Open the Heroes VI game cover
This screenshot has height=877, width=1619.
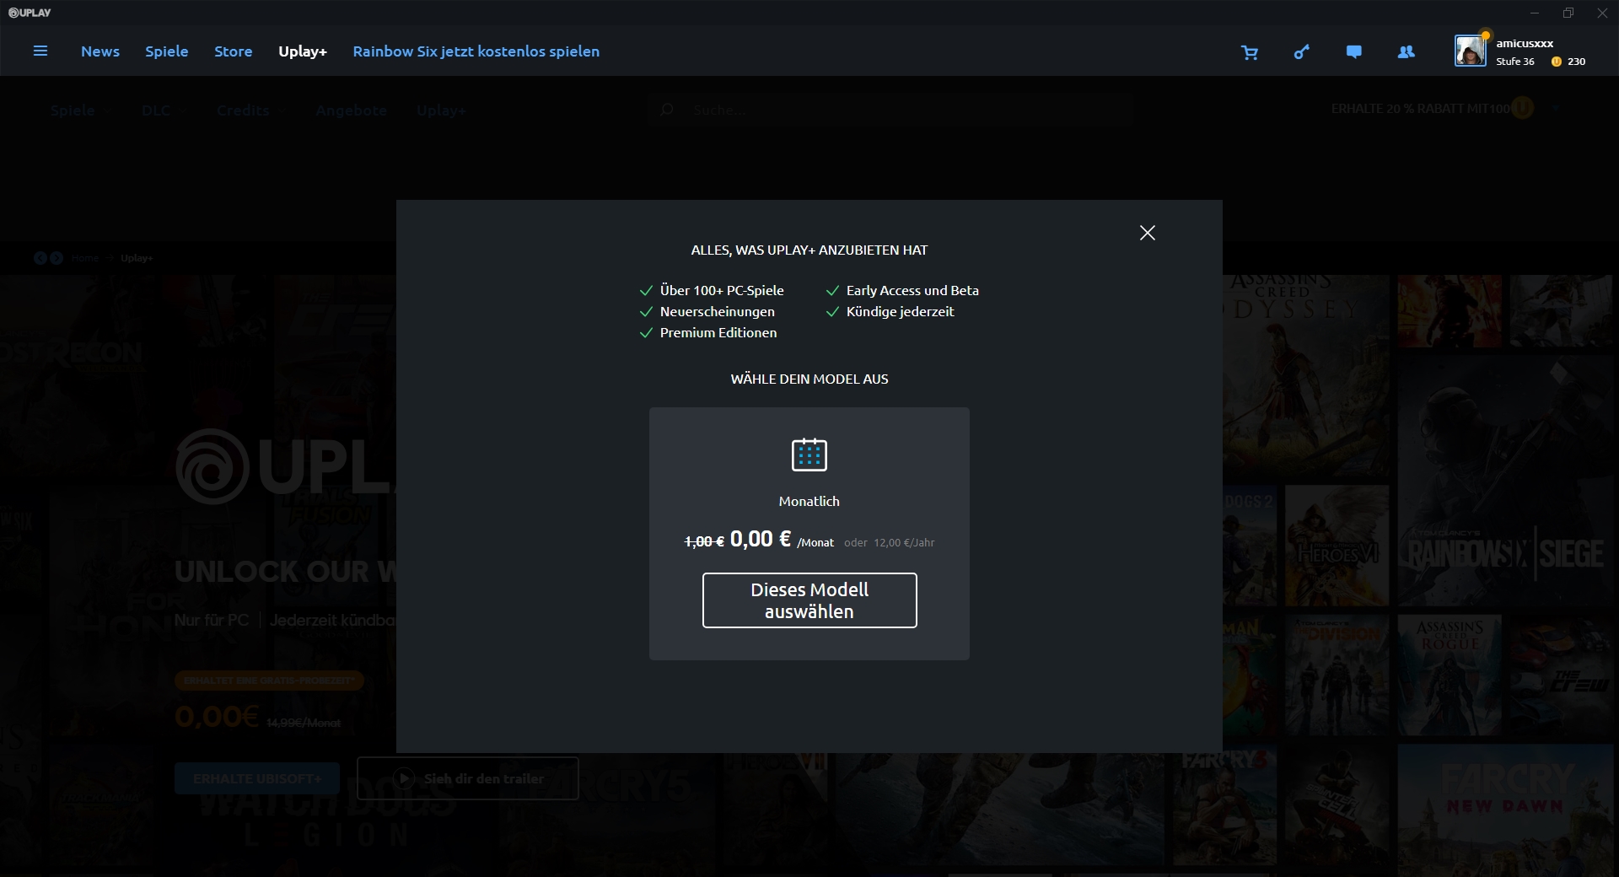pyautogui.click(x=1337, y=546)
